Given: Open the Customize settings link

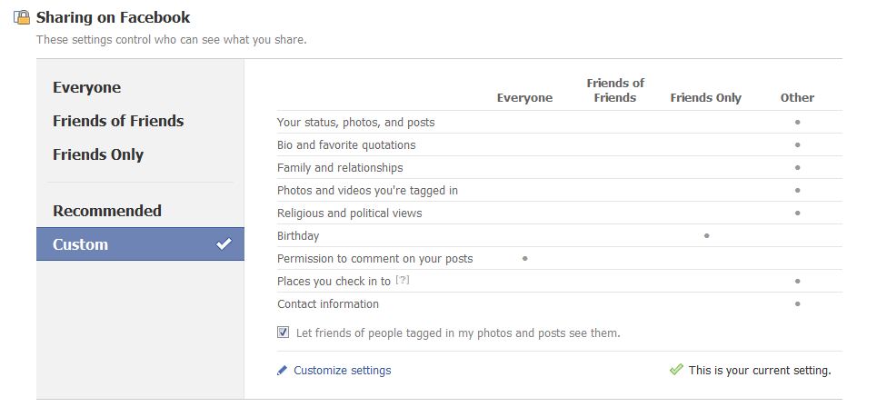Looking at the screenshot, I should coord(343,371).
